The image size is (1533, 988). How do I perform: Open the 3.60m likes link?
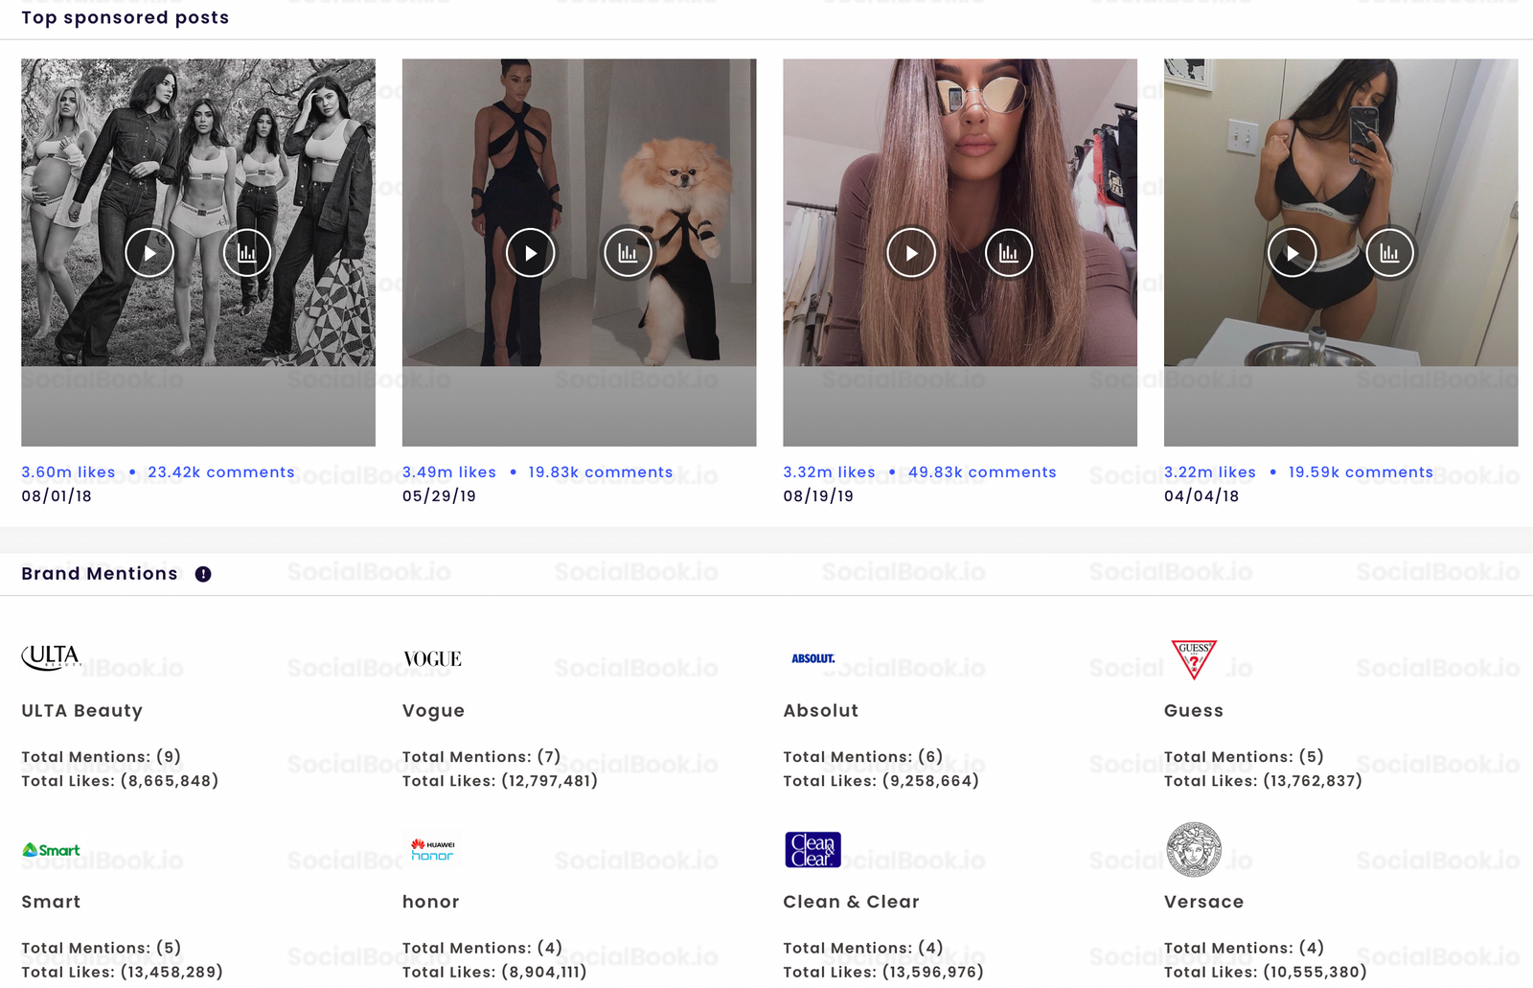point(68,471)
